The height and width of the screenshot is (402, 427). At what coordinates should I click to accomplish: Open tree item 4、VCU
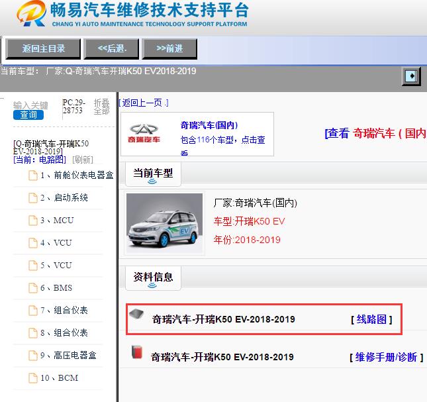pyautogui.click(x=56, y=242)
